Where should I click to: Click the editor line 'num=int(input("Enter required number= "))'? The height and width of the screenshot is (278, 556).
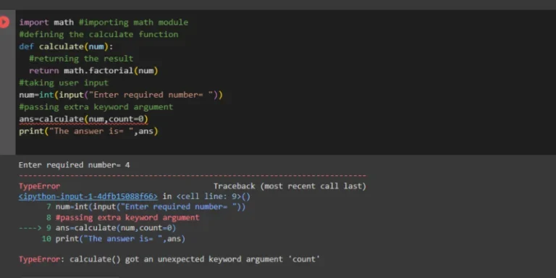pyautogui.click(x=121, y=95)
